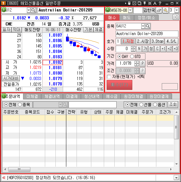Image resolution: width=181 pixels, height=182 pixels.
Task: Open the 6AU12 symbol dropdown arrow
Action: pos(143,26)
